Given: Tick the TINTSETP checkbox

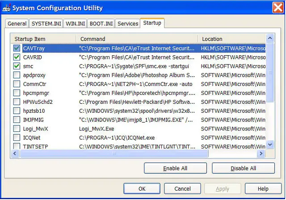Looking at the screenshot, I should tap(17, 146).
